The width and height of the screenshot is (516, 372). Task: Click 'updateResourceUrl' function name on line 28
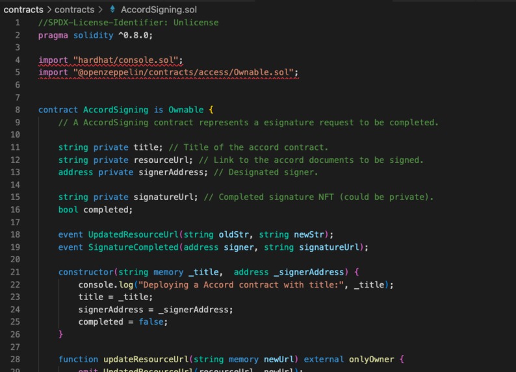[146, 359]
